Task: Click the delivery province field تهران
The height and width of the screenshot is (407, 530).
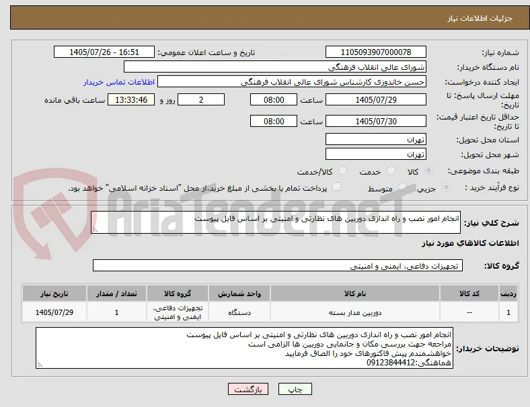Action: tap(376, 140)
